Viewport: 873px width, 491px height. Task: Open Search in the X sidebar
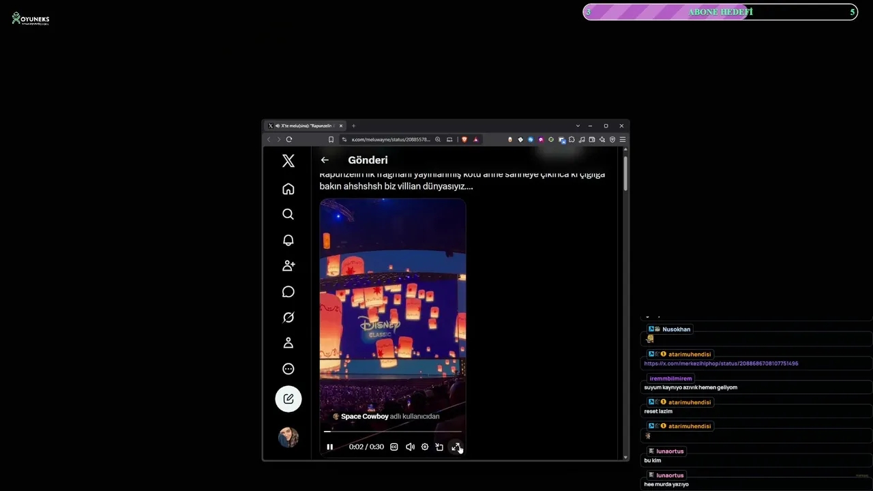288,214
